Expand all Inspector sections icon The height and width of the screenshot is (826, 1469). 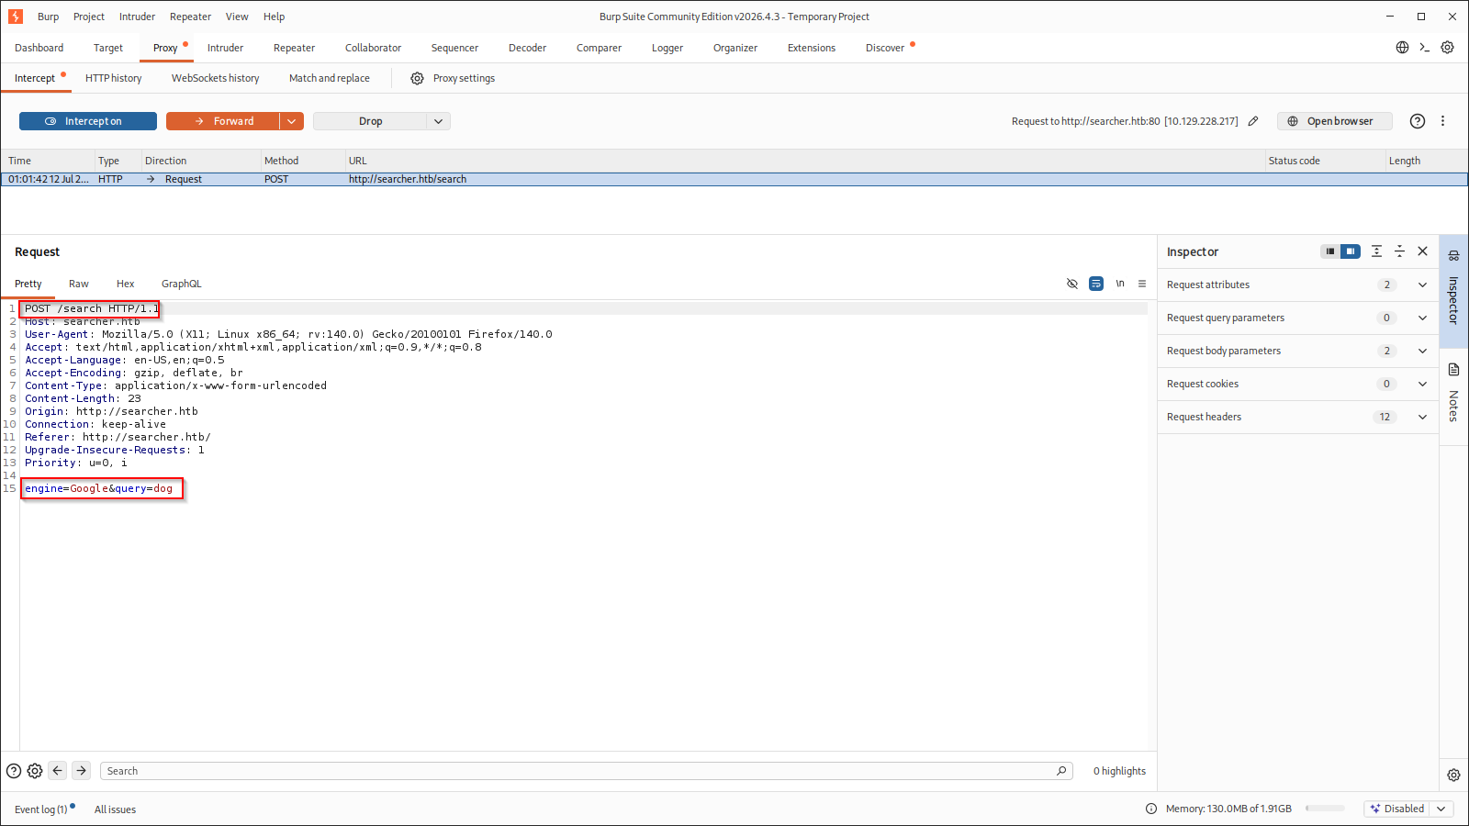click(x=1376, y=251)
